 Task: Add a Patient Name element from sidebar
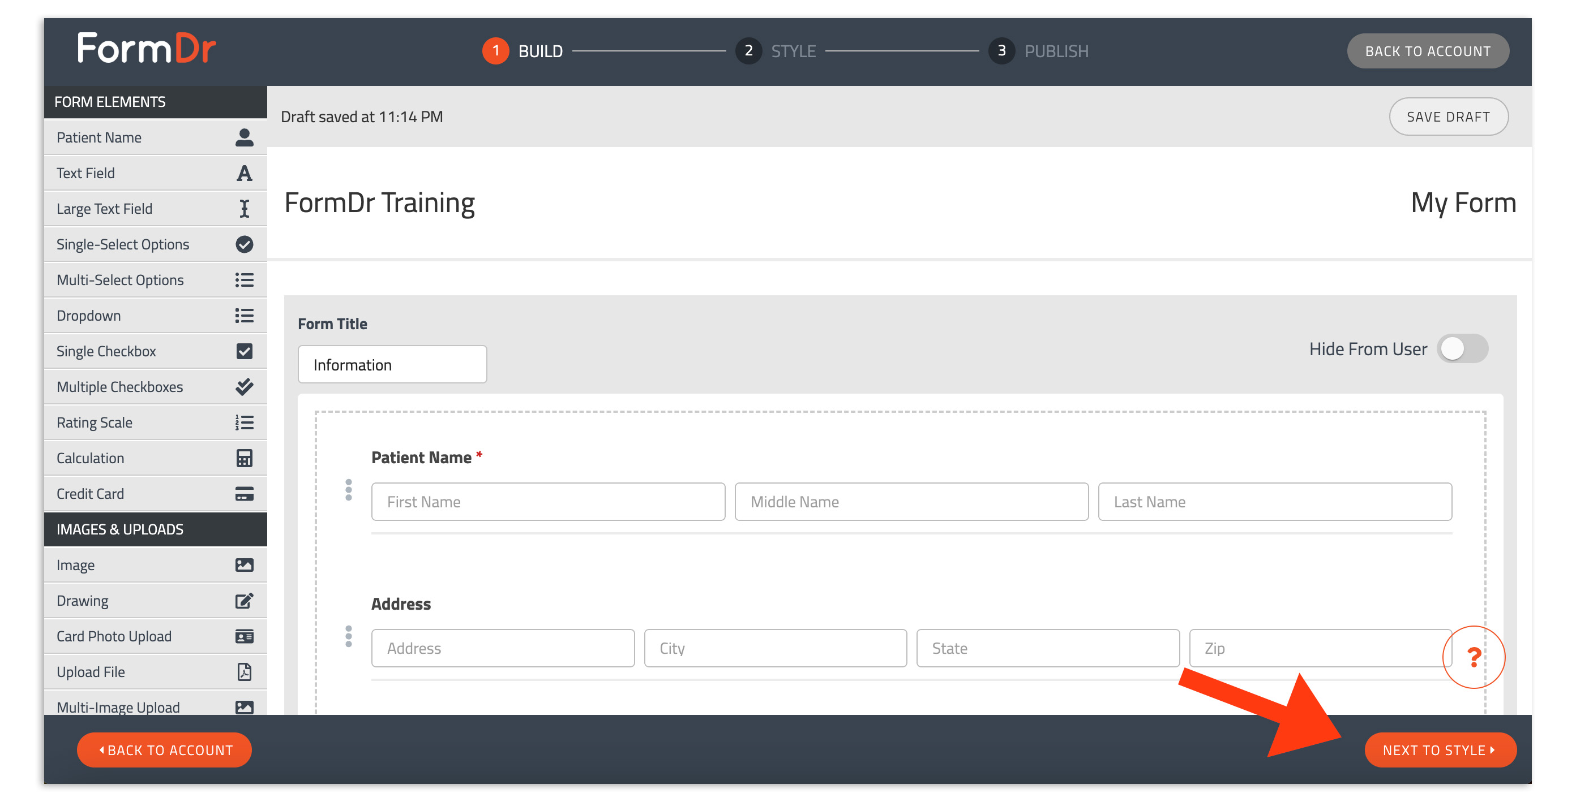156,137
